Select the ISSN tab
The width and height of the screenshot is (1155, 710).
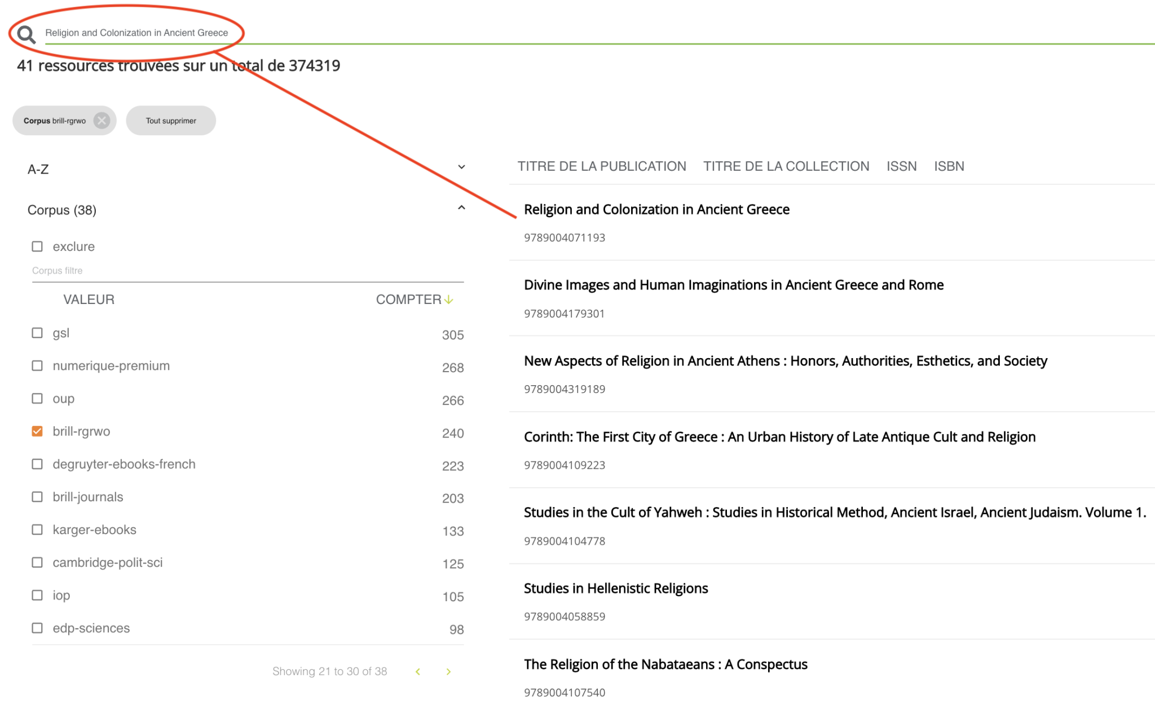pyautogui.click(x=901, y=166)
